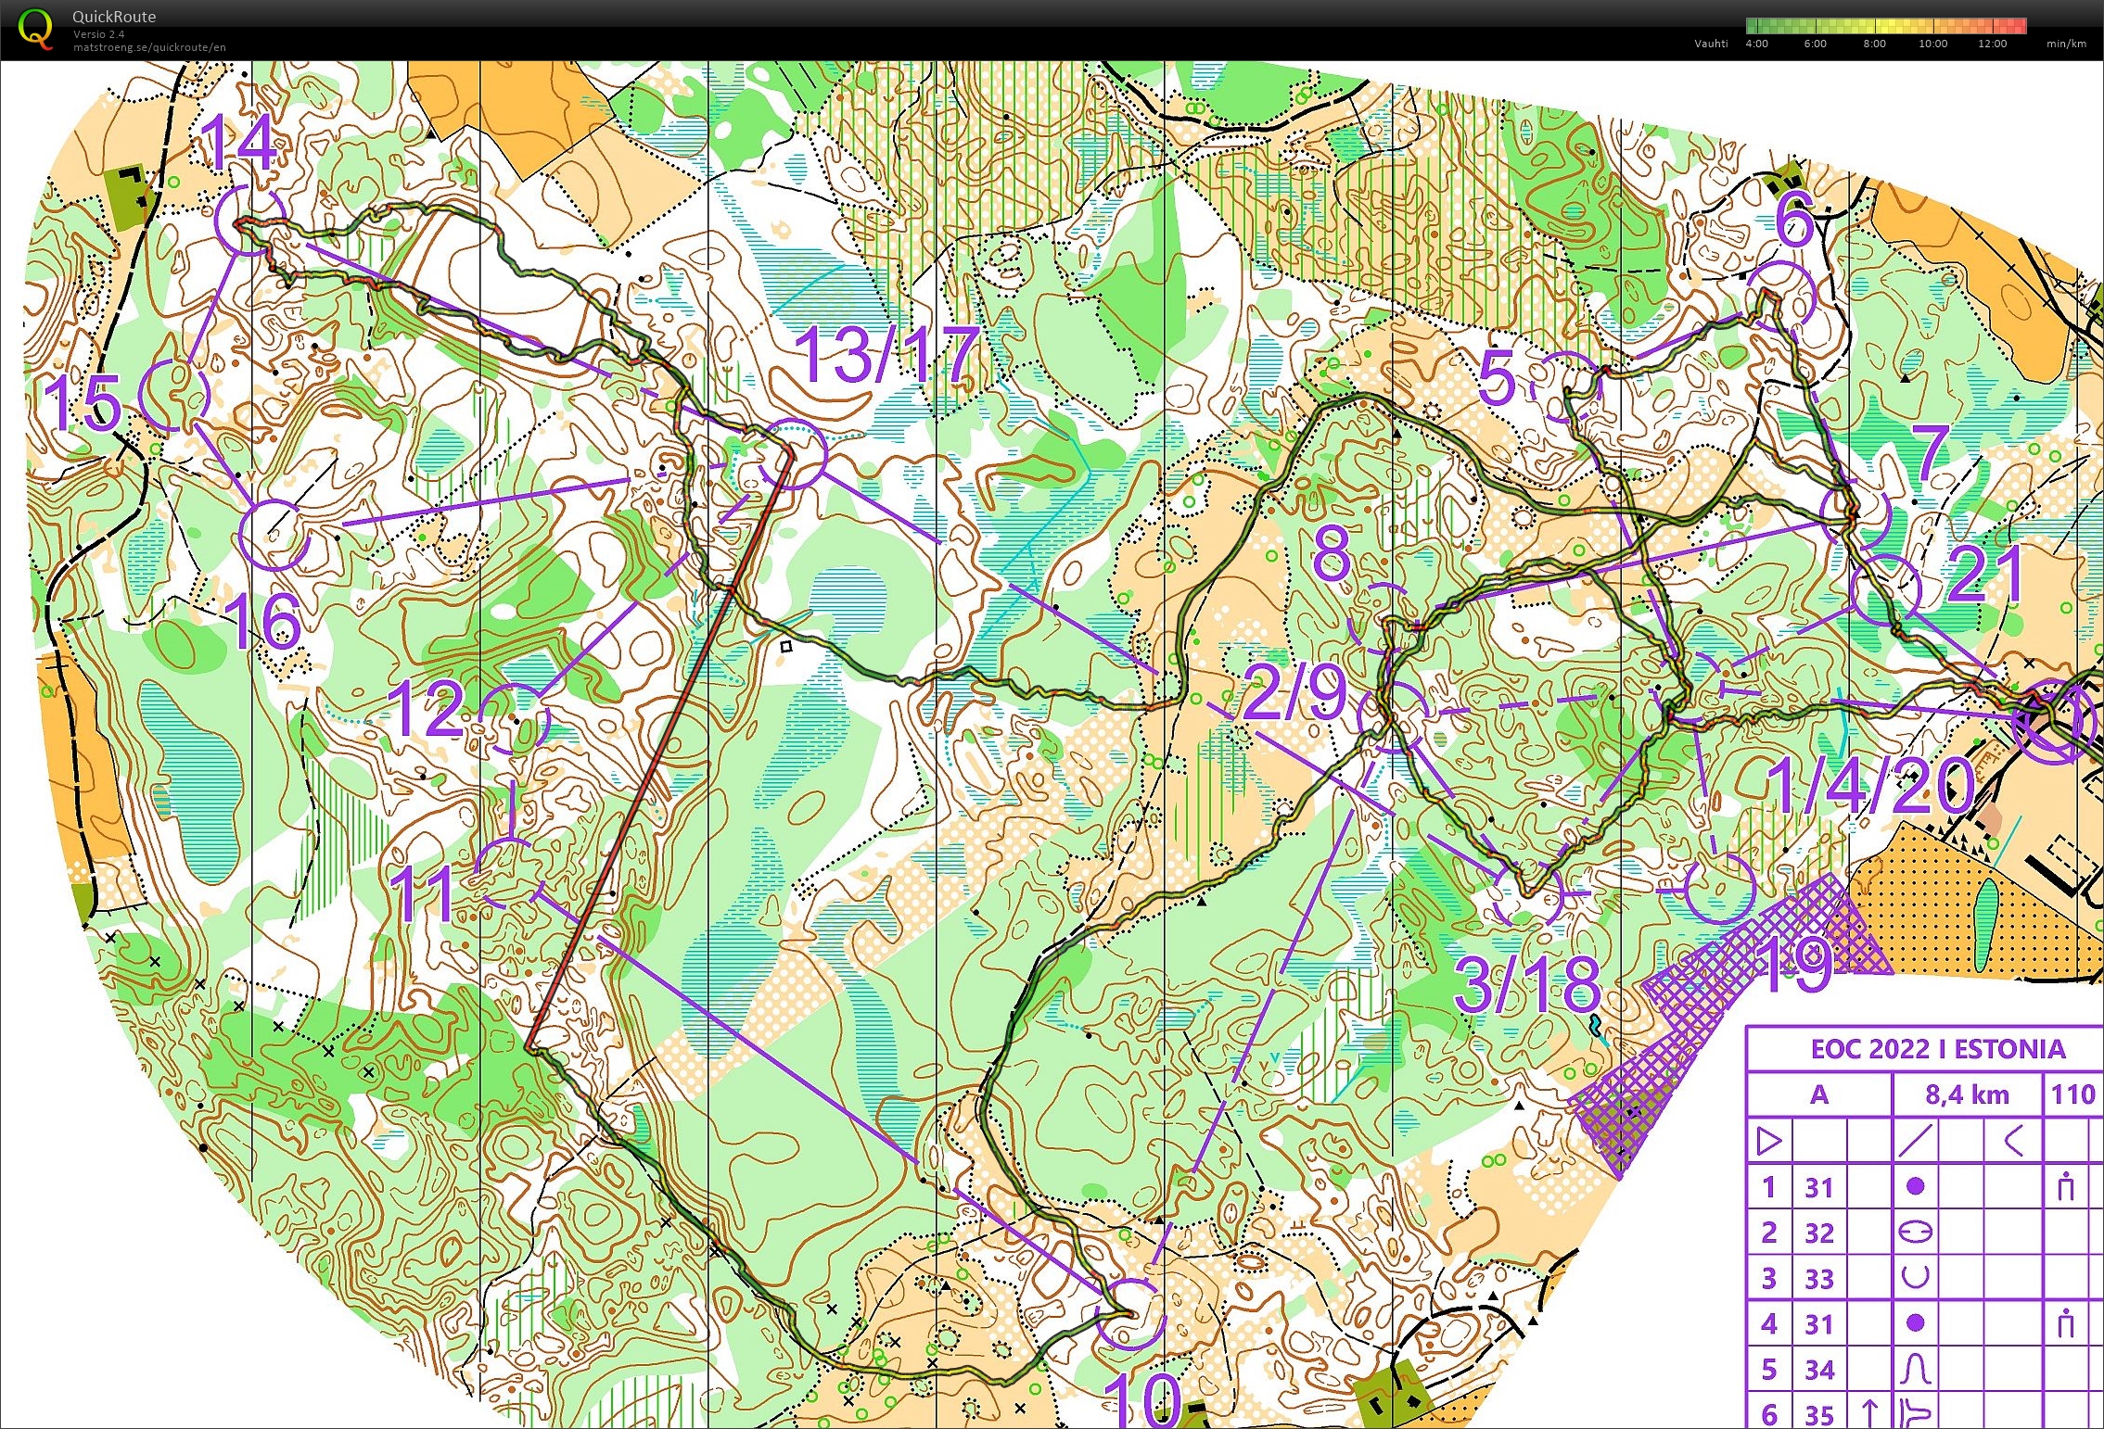The image size is (2104, 1429).
Task: Click the oval symbol for control 2
Action: 1915,1233
